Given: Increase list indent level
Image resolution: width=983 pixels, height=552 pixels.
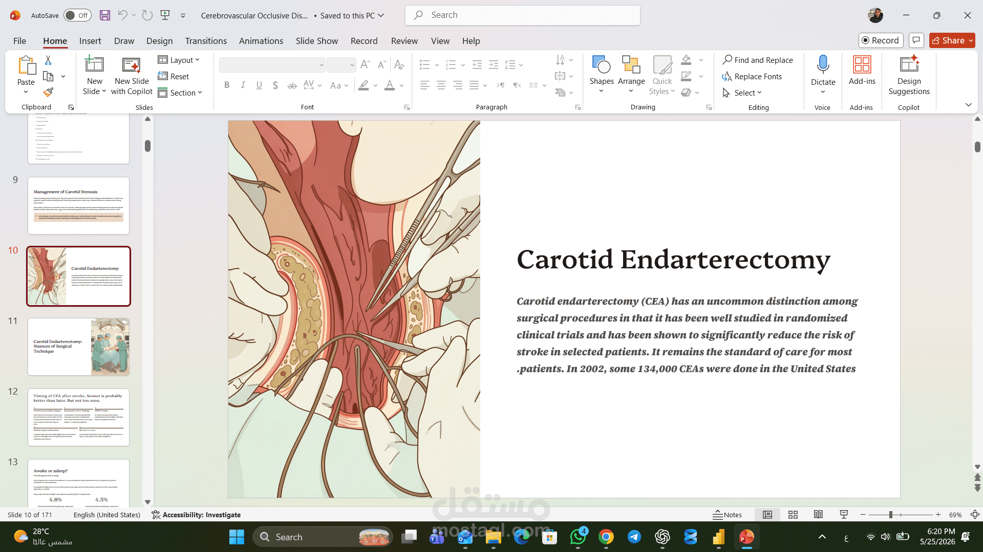Looking at the screenshot, I should 494,65.
